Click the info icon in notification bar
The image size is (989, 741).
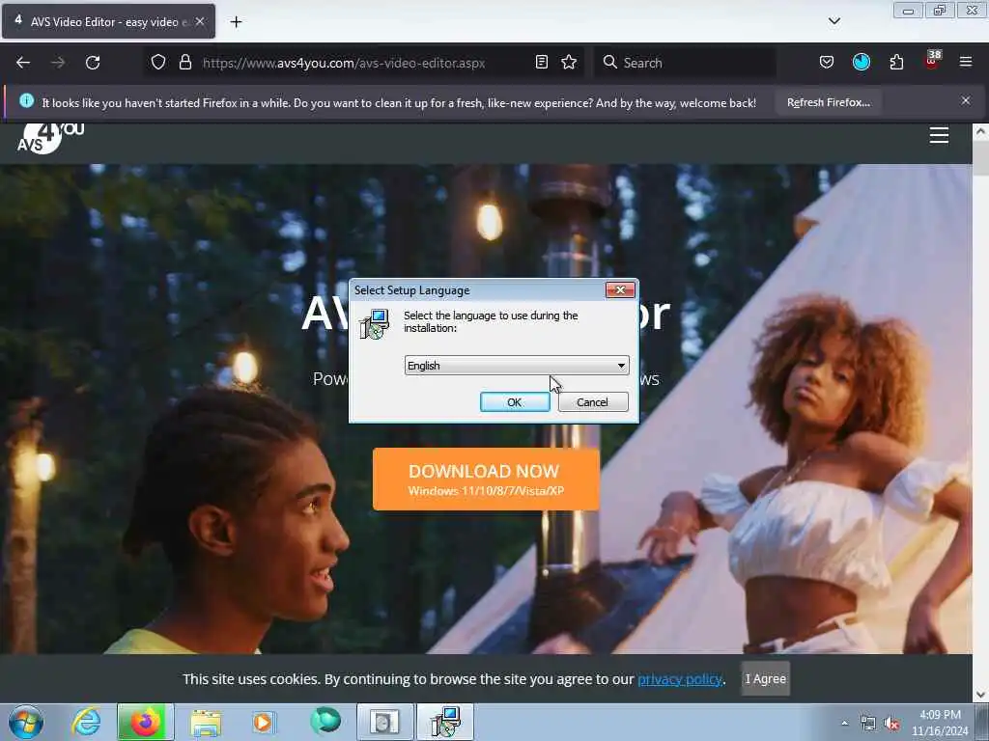point(26,100)
